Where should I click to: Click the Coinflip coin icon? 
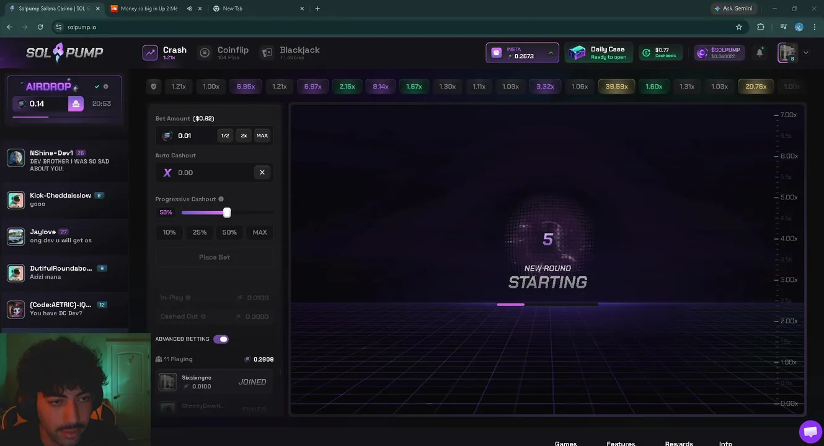point(205,53)
